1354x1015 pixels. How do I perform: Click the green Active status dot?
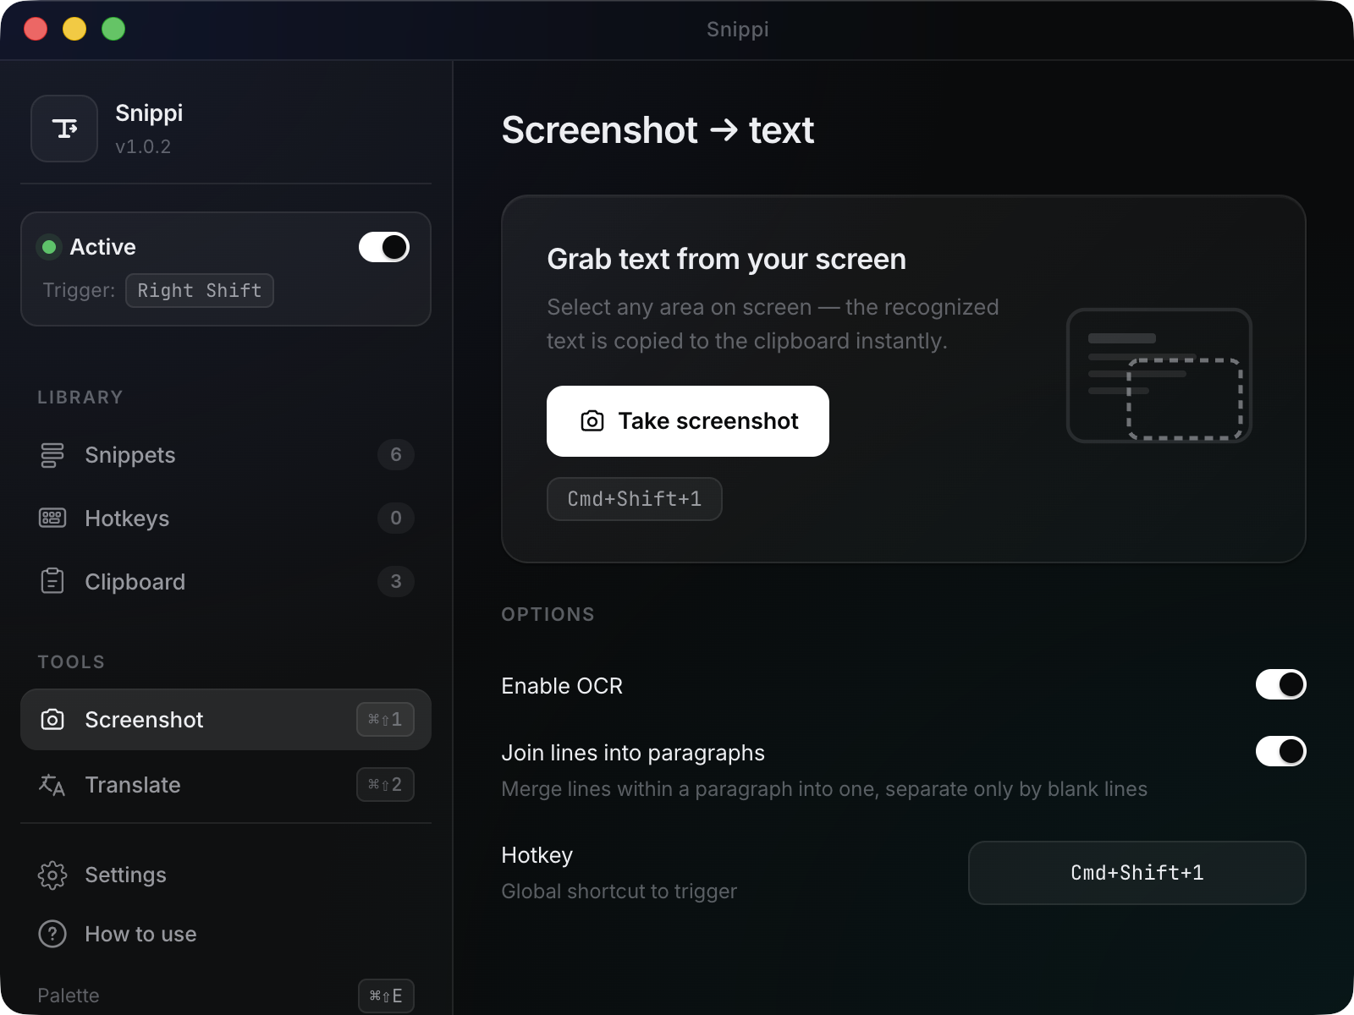[49, 247]
